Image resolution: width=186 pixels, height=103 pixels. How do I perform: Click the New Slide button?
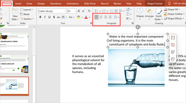(15, 14)
